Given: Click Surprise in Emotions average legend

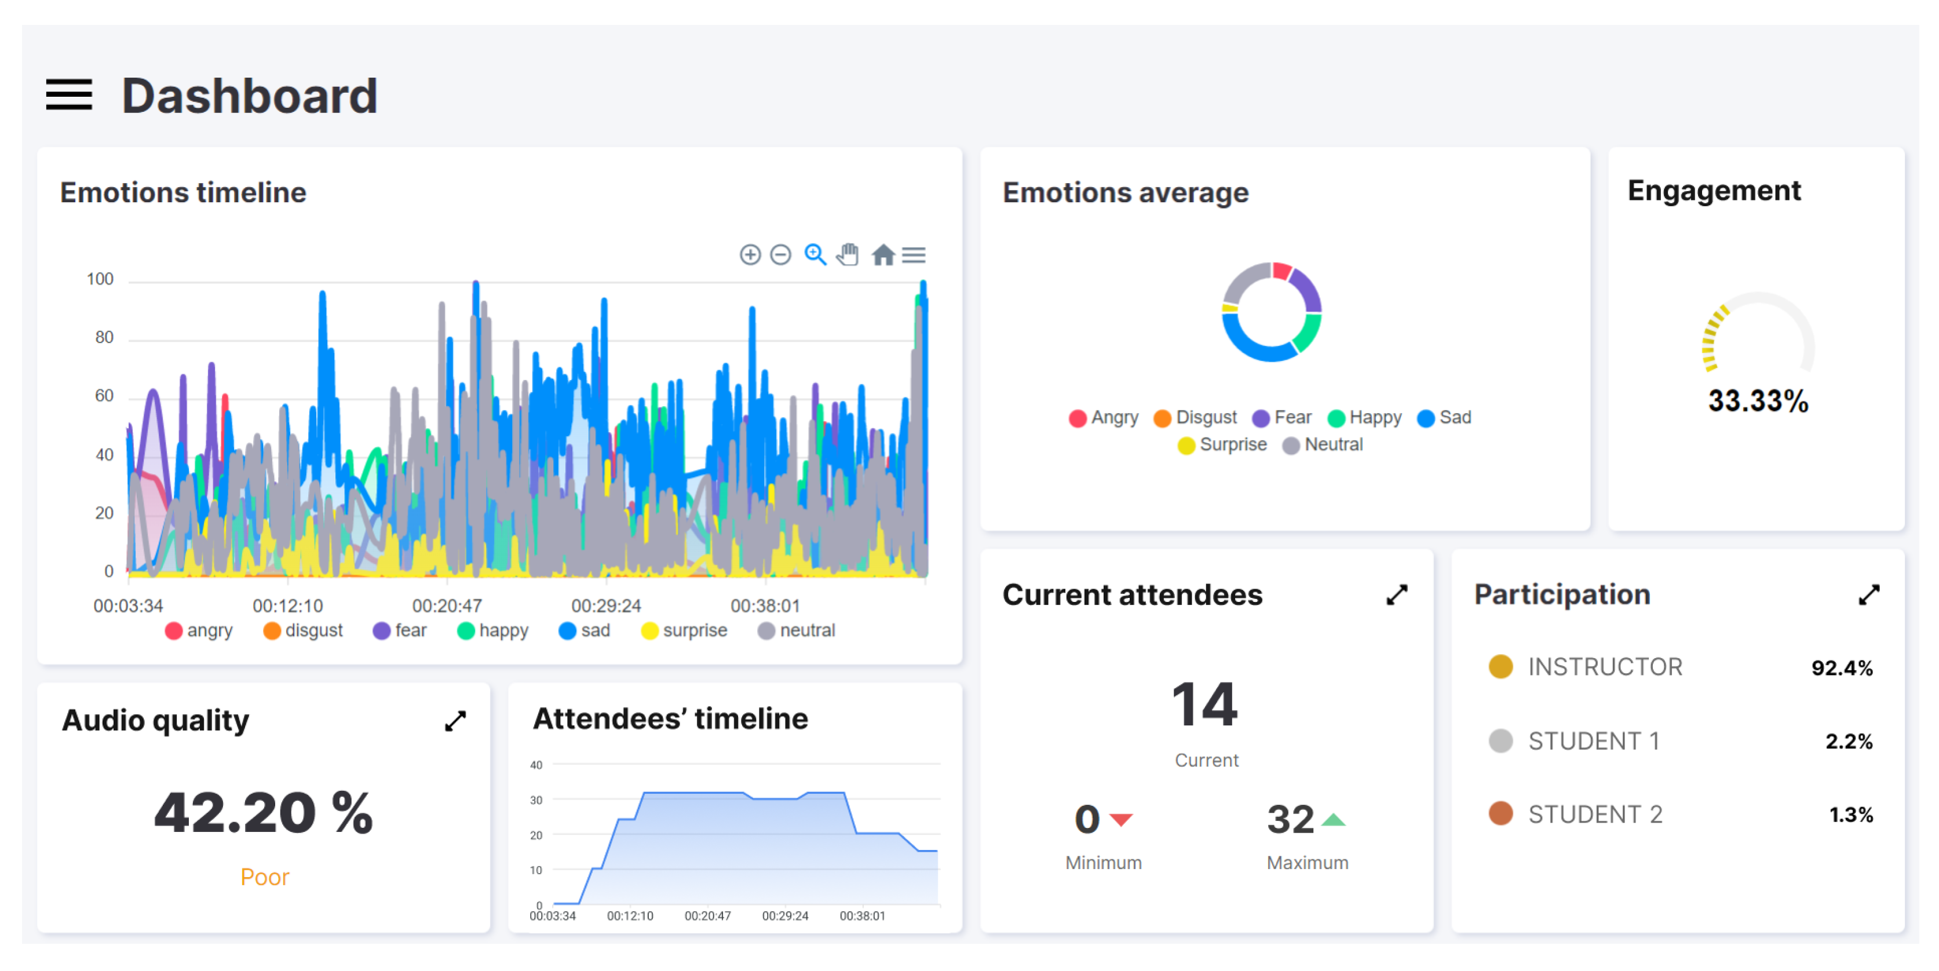Looking at the screenshot, I should (1222, 445).
